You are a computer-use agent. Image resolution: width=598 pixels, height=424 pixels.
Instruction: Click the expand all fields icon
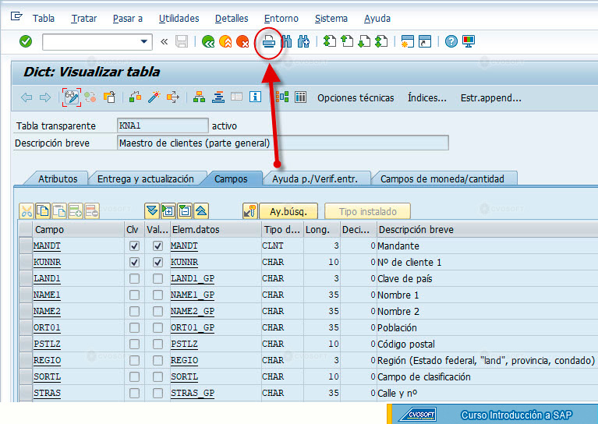(x=152, y=211)
